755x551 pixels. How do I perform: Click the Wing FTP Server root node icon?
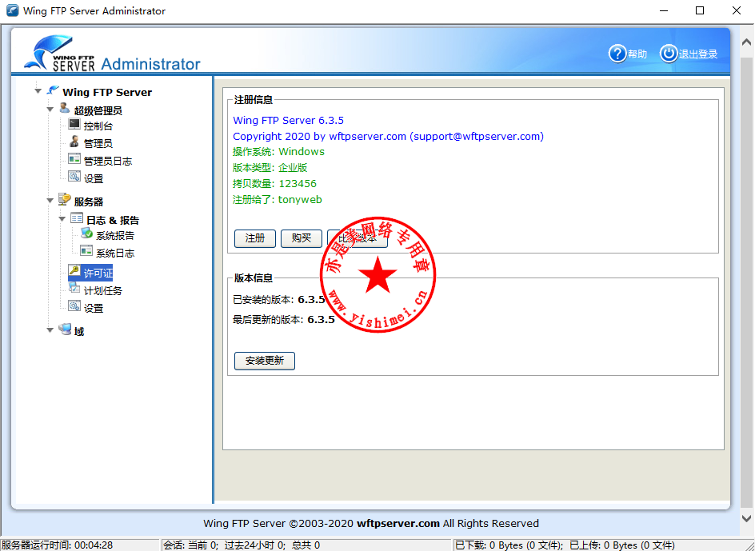tap(53, 90)
